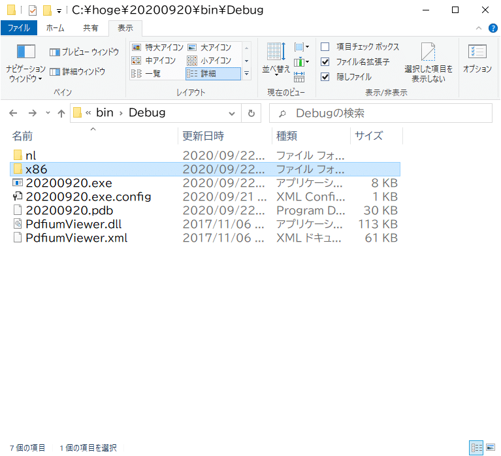Open the Navigation pane (ナビゲーションウィンドウ) menu
Screen dimensions: 501x456
click(x=25, y=63)
